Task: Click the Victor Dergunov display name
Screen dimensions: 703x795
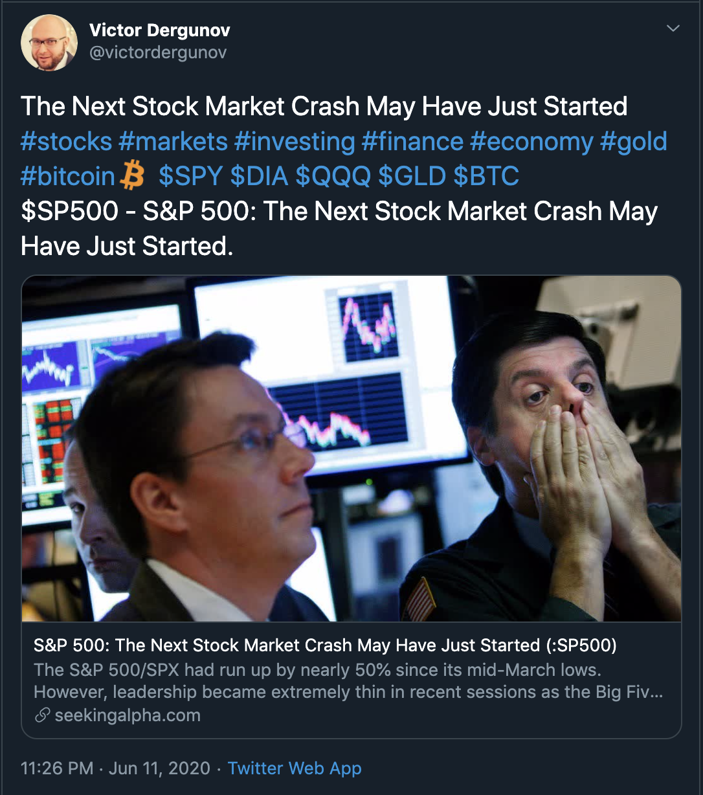Action: 159,30
